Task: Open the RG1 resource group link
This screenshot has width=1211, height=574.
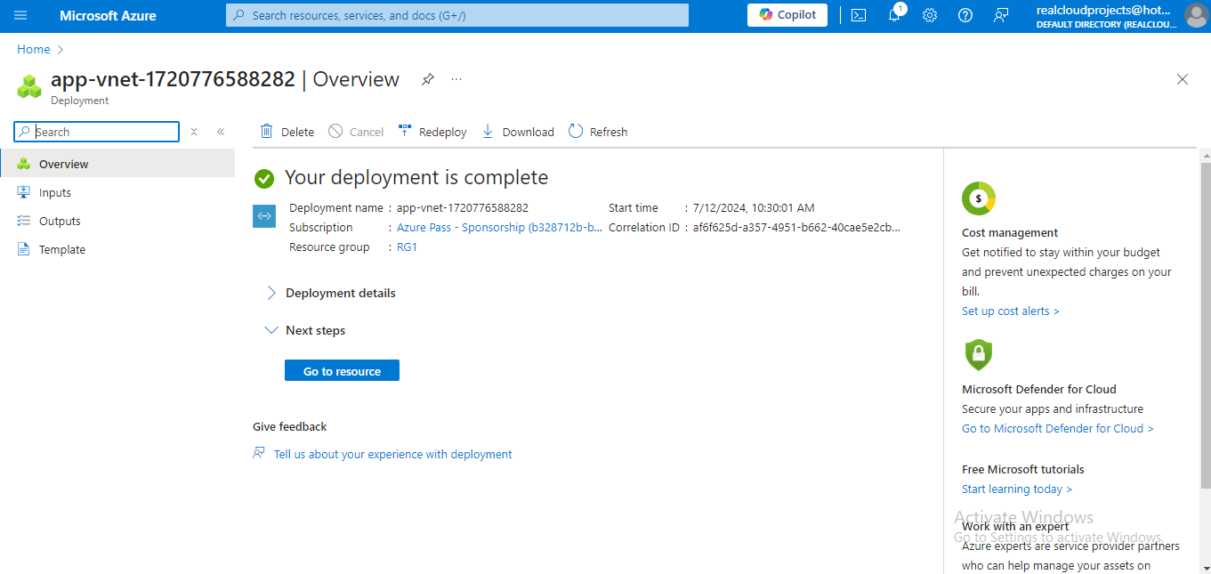Action: (x=407, y=247)
